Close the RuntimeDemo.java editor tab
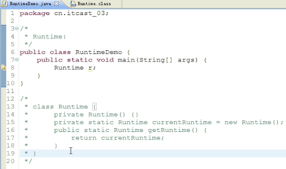Viewport: 286px width, 169px height. pos(57,3)
